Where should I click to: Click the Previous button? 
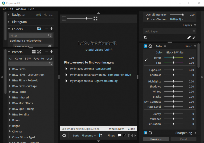(x=156, y=139)
